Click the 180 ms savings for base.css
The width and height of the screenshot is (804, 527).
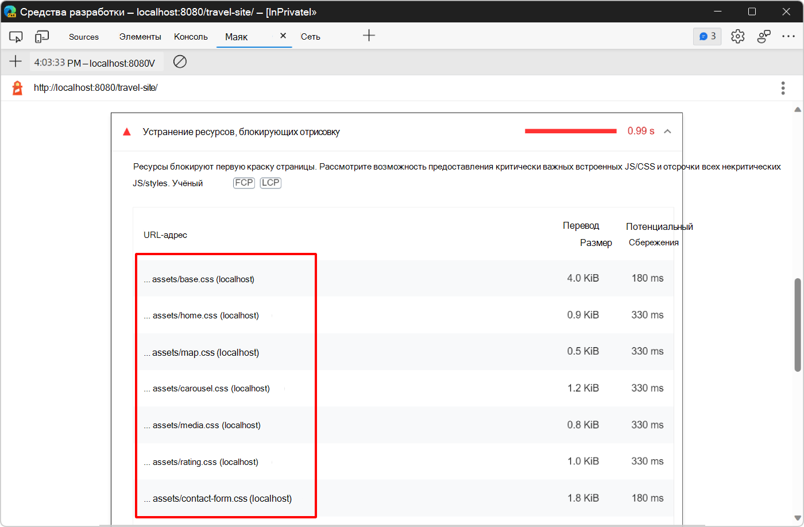pyautogui.click(x=648, y=278)
